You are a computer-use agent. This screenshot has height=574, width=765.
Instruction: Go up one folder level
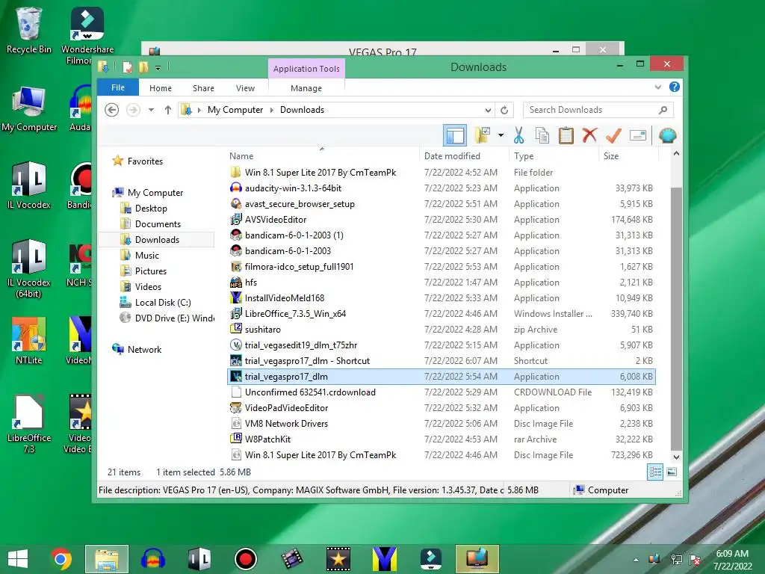point(168,110)
